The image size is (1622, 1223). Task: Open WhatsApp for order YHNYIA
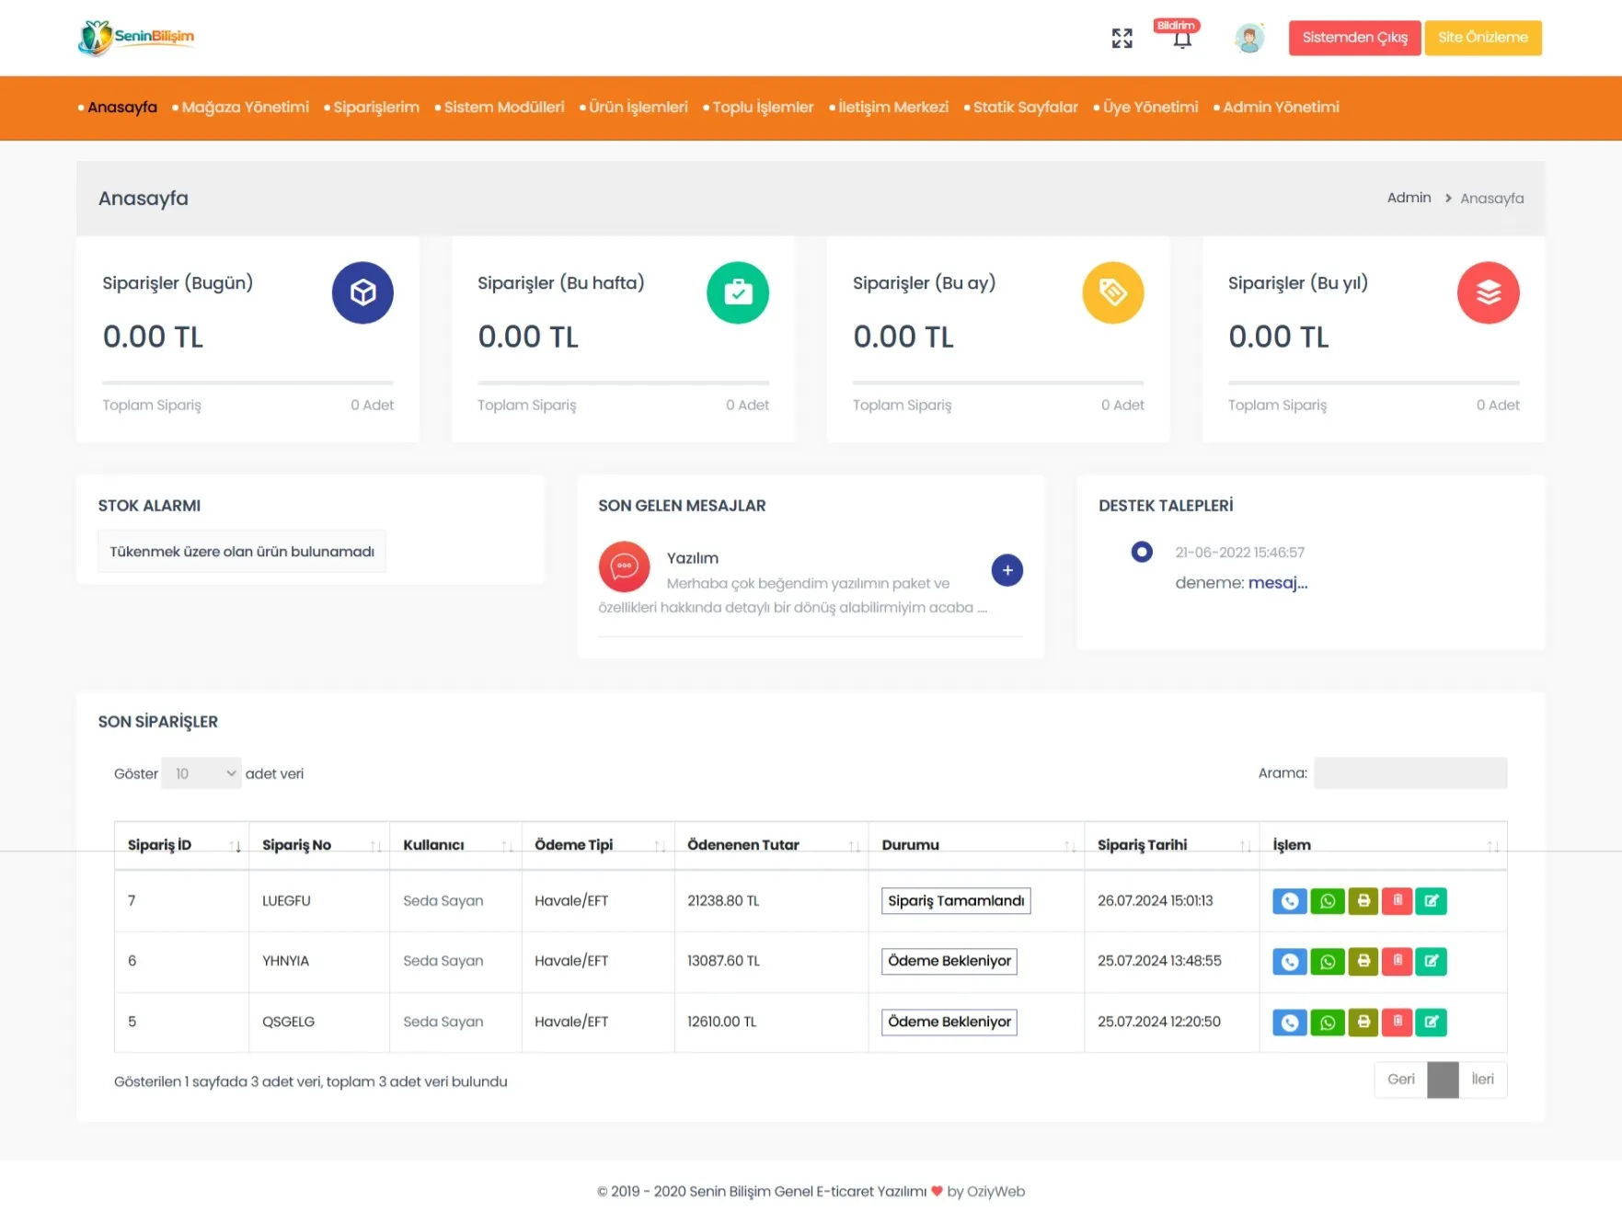[x=1327, y=962]
